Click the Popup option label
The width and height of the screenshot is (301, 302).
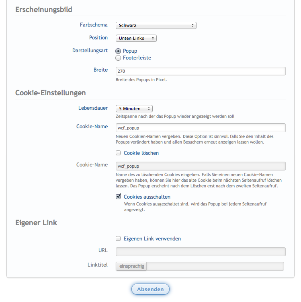tap(130, 51)
